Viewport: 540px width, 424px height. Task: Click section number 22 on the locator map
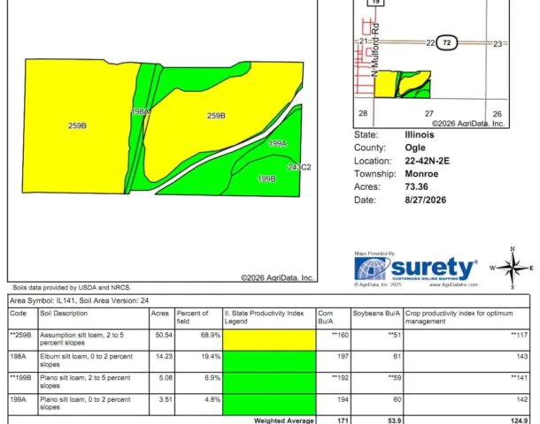pos(430,43)
